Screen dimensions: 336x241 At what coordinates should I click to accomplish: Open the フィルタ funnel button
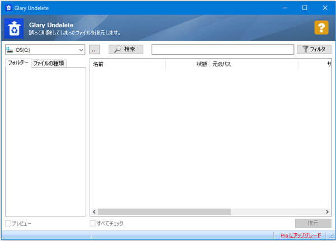pos(314,50)
